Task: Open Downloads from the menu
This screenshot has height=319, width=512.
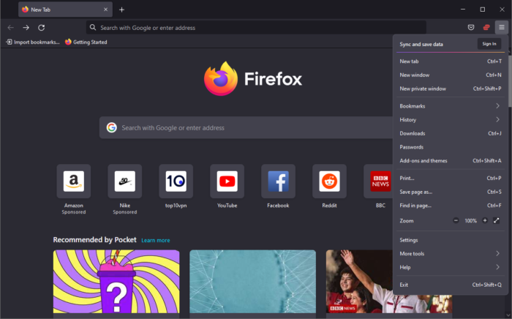Action: tap(451, 134)
